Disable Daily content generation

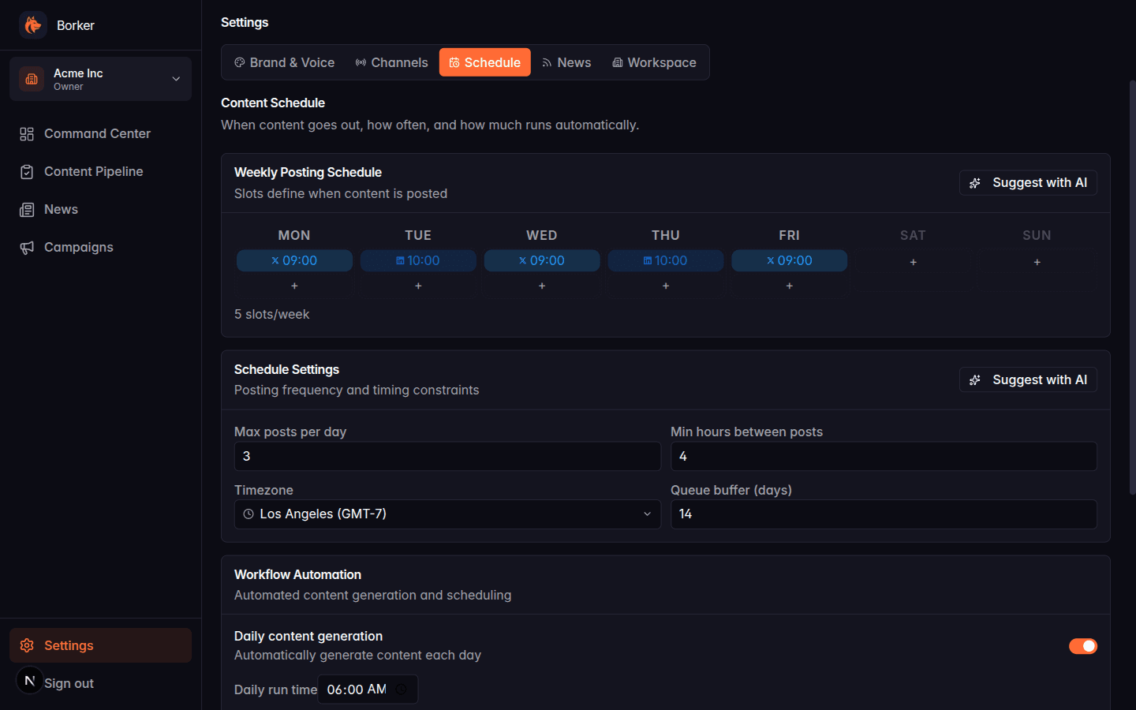(1083, 645)
